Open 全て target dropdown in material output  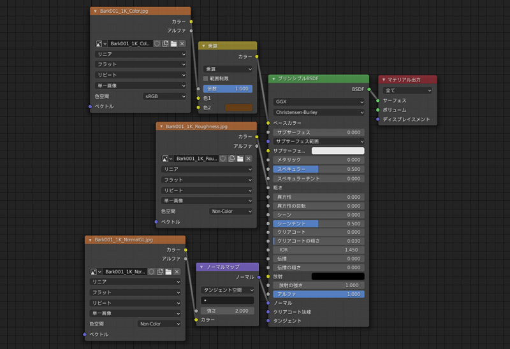pos(408,90)
